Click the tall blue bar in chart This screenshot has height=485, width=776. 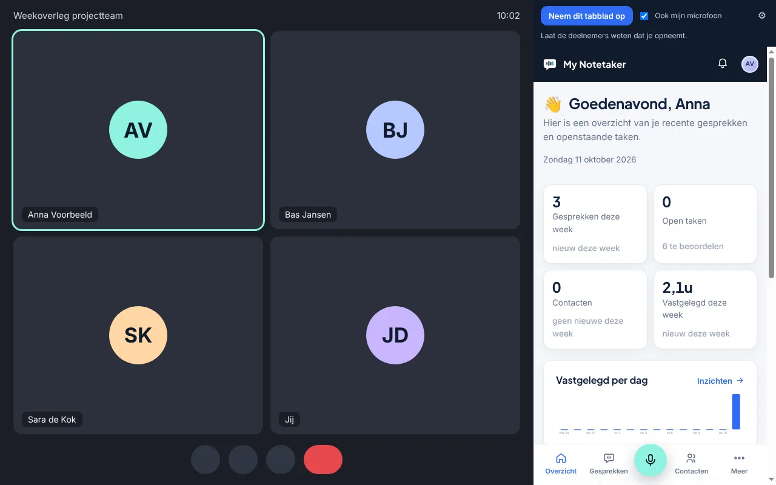736,412
